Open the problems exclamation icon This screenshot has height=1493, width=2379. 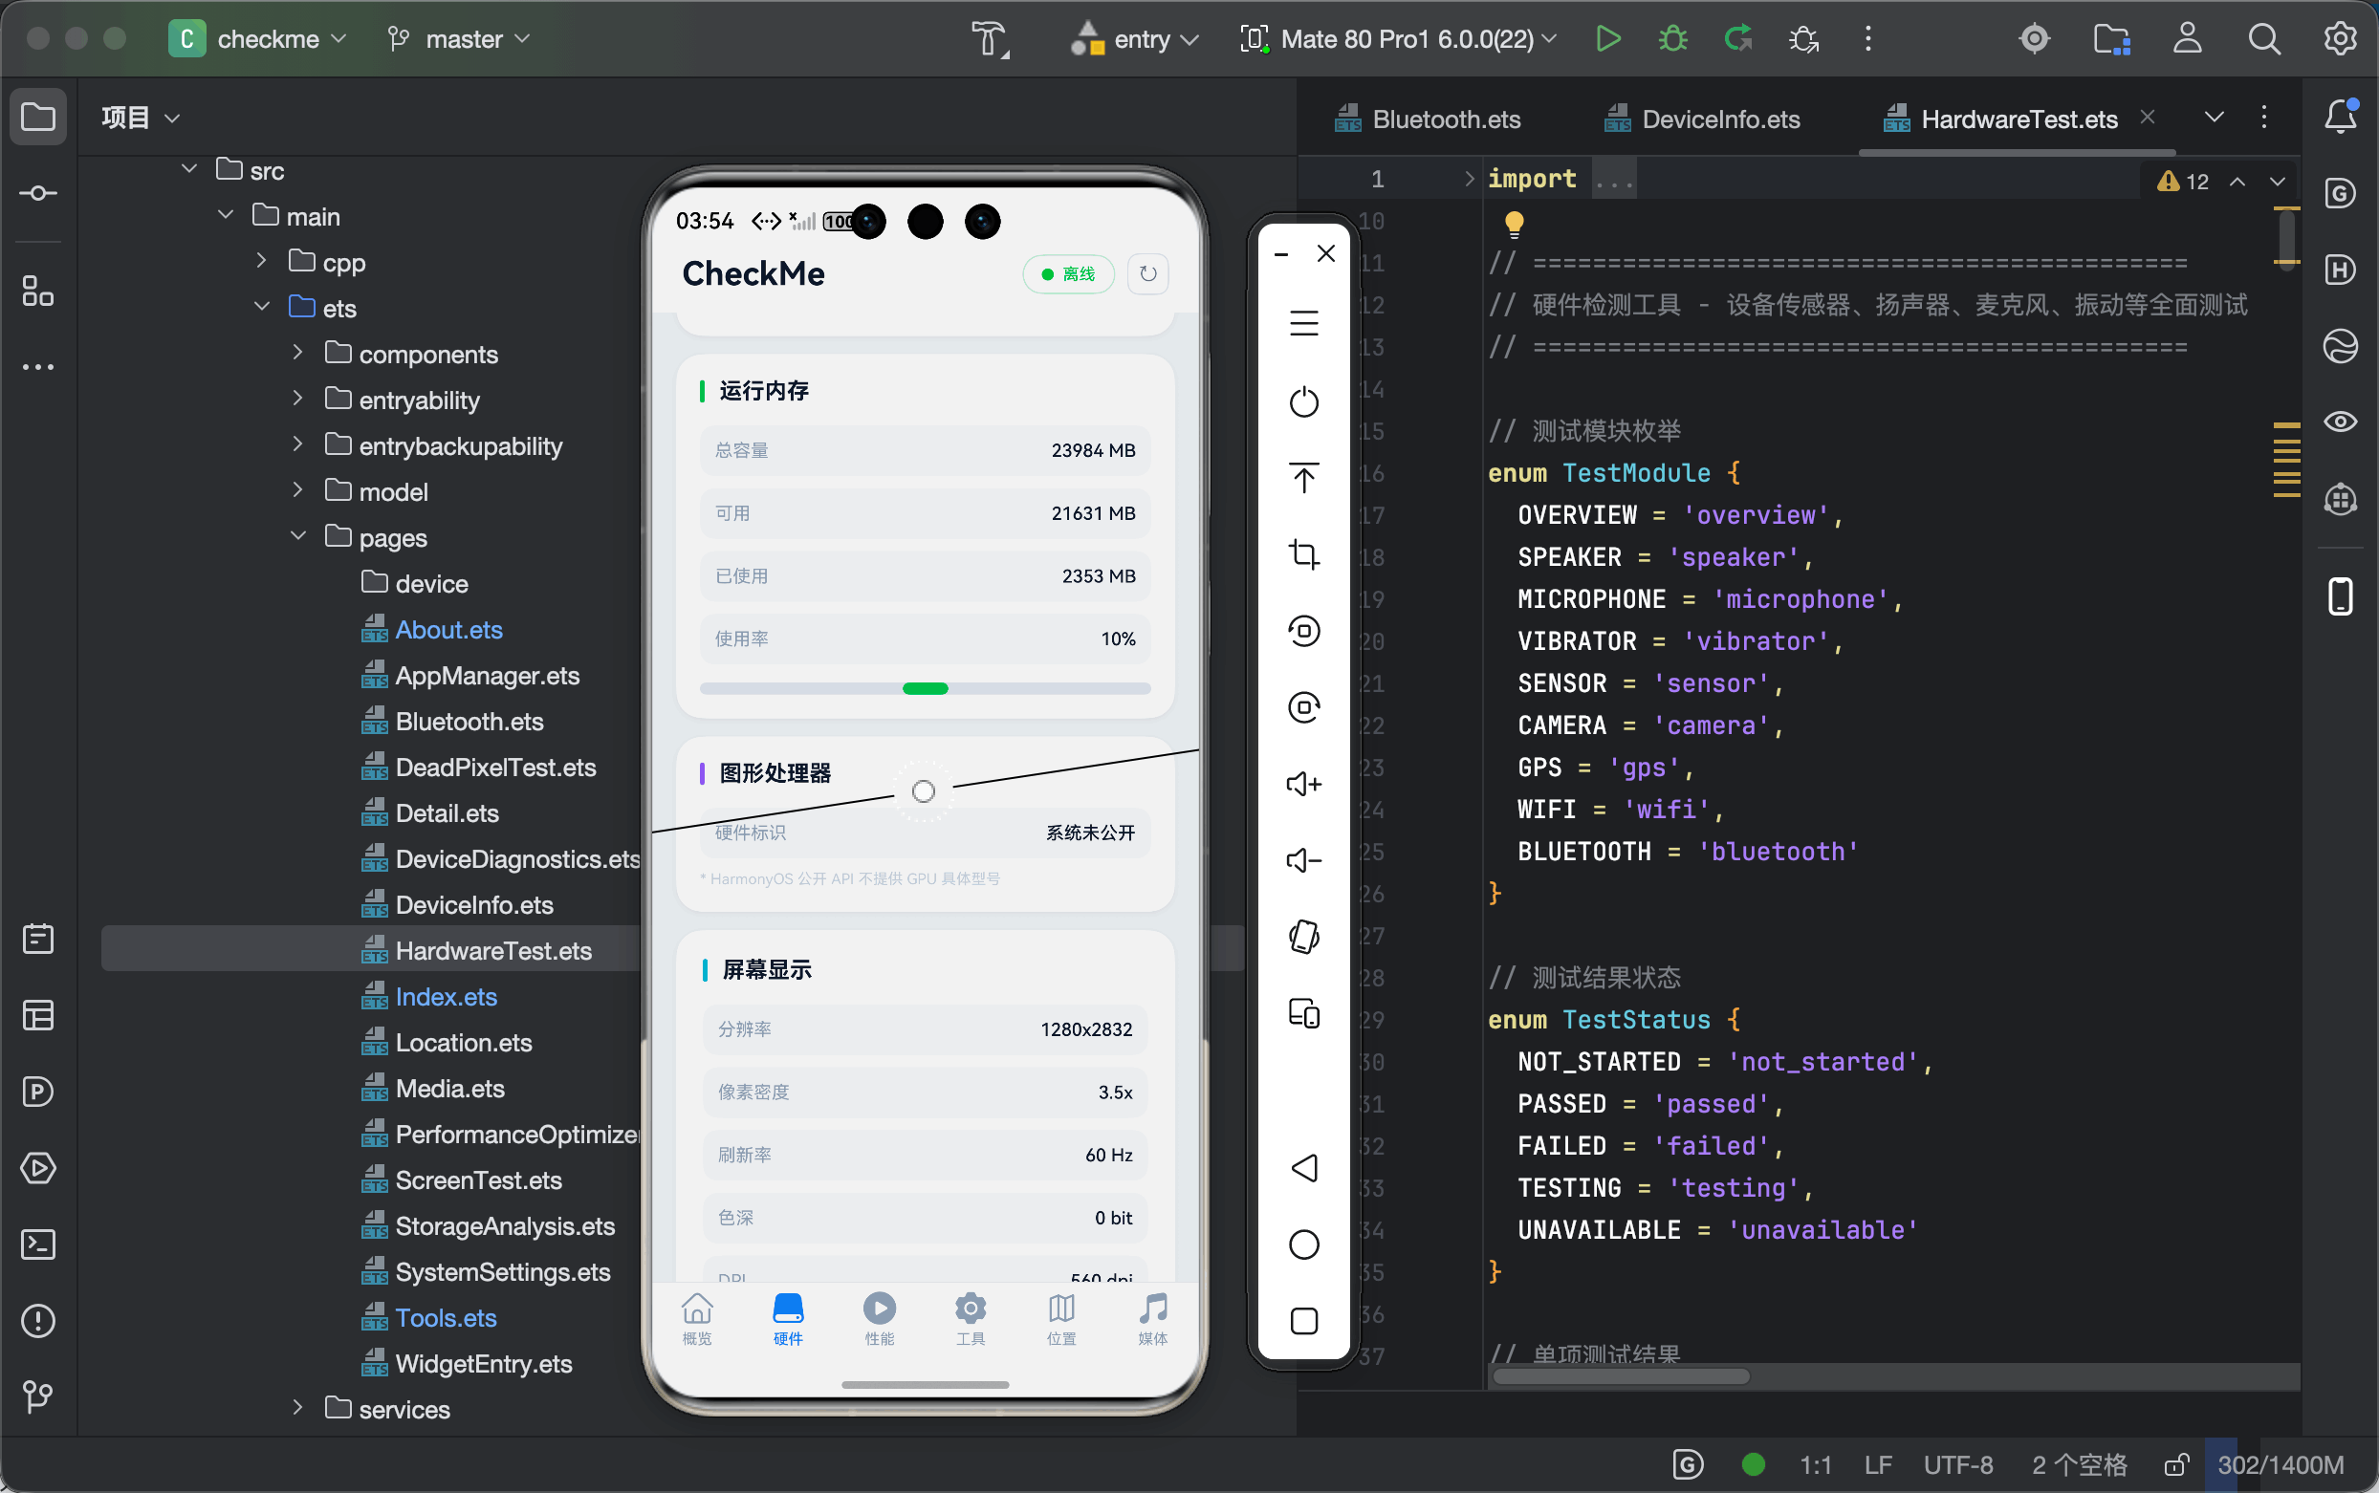37,1320
